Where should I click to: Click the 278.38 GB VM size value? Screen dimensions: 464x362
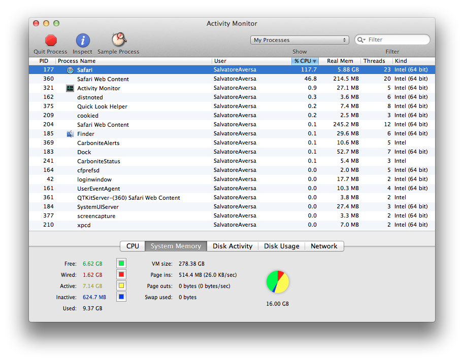point(191,264)
